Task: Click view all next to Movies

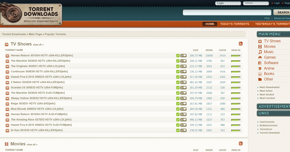Action: (x=32, y=145)
